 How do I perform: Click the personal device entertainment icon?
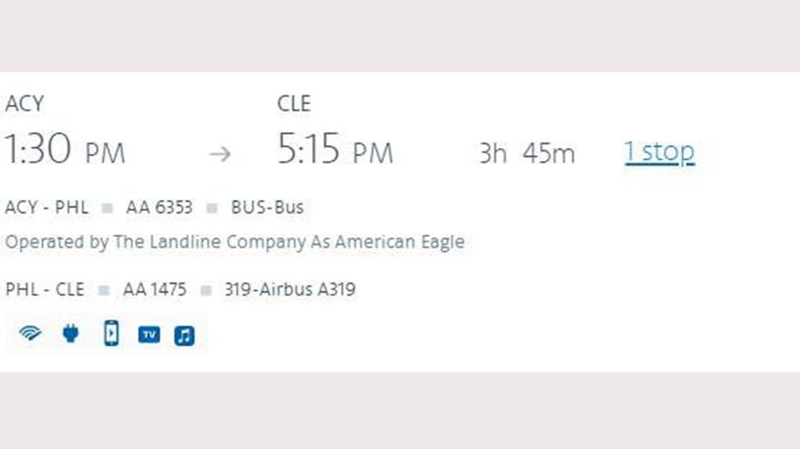pyautogui.click(x=111, y=334)
